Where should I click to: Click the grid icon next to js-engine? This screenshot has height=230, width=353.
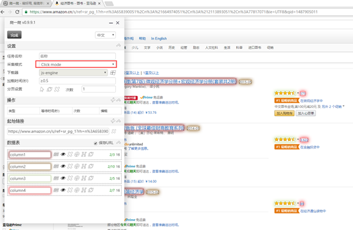(113, 72)
